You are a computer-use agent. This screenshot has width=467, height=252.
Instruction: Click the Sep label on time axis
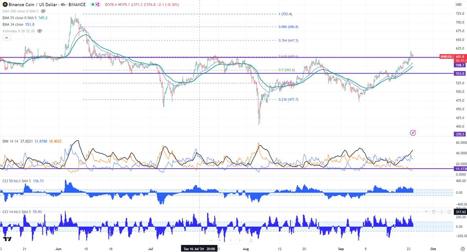point(341,249)
